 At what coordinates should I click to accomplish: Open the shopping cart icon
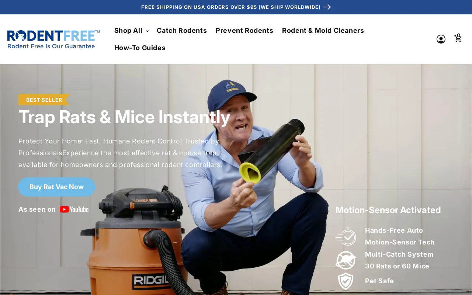point(458,38)
